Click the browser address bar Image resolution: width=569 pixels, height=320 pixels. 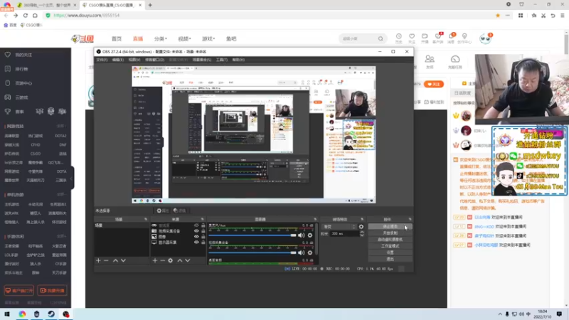point(272,15)
